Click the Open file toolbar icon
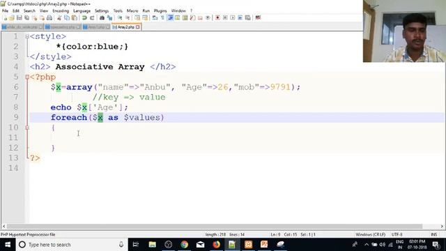This screenshot has width=446, height=251. [12, 18]
